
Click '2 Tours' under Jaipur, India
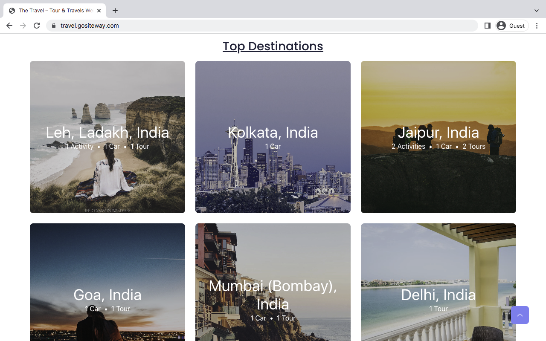pos(474,146)
